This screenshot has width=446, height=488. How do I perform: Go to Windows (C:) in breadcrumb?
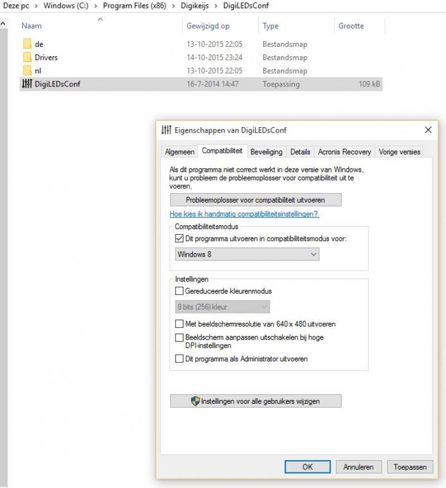coord(66,6)
